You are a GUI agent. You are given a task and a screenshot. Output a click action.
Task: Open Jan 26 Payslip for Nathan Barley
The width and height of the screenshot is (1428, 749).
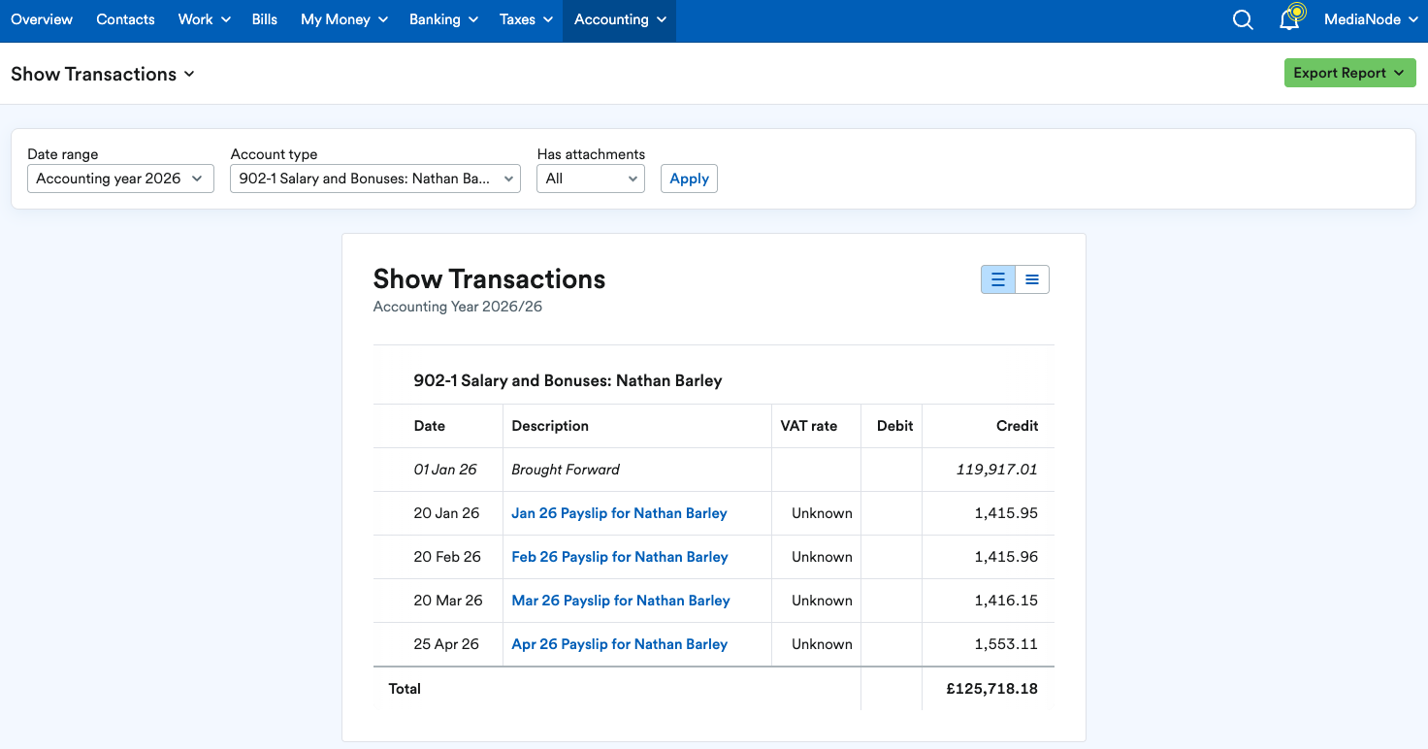click(x=619, y=513)
